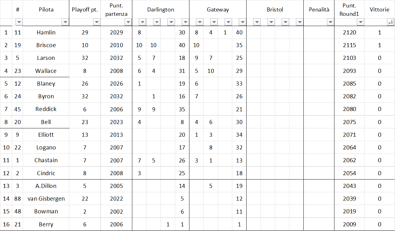Select the Penalità header cell
This screenshot has width=395, height=231.
click(x=319, y=10)
